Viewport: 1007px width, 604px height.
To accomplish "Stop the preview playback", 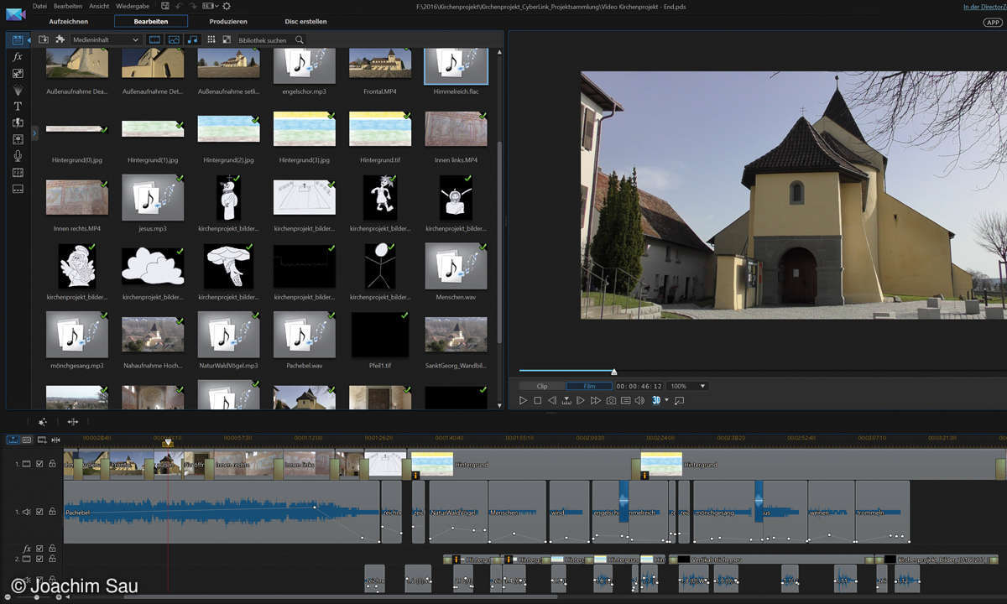I will pos(538,401).
